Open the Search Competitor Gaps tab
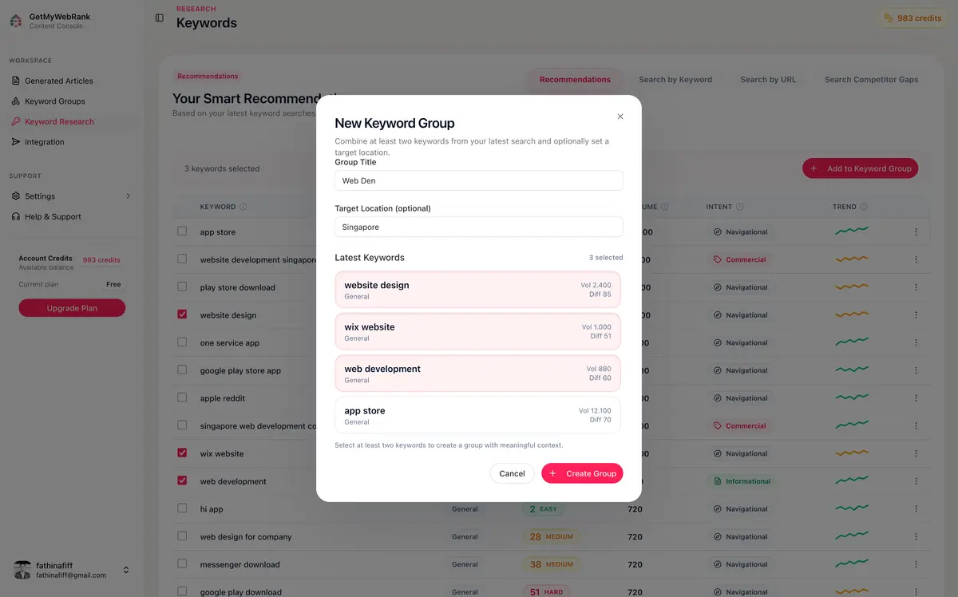Screen dimensions: 958x597 871,79
